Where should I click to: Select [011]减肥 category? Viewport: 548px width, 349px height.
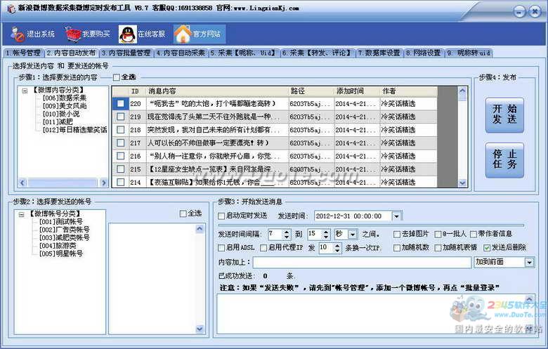coord(58,122)
